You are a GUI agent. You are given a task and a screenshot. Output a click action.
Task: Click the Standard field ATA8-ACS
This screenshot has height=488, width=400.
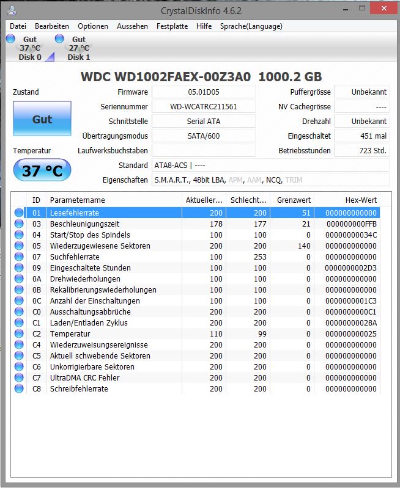(x=270, y=165)
